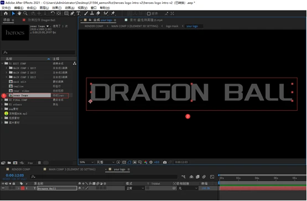Click Interpret Footage icon in project panel
The image size is (307, 201).
point(3,163)
